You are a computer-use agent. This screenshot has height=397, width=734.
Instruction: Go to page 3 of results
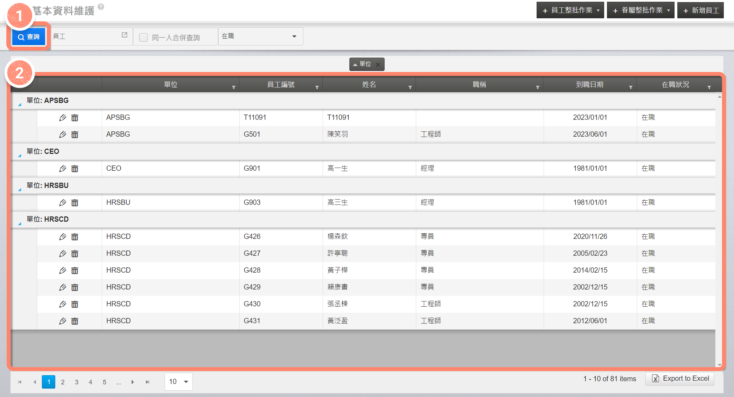point(77,382)
